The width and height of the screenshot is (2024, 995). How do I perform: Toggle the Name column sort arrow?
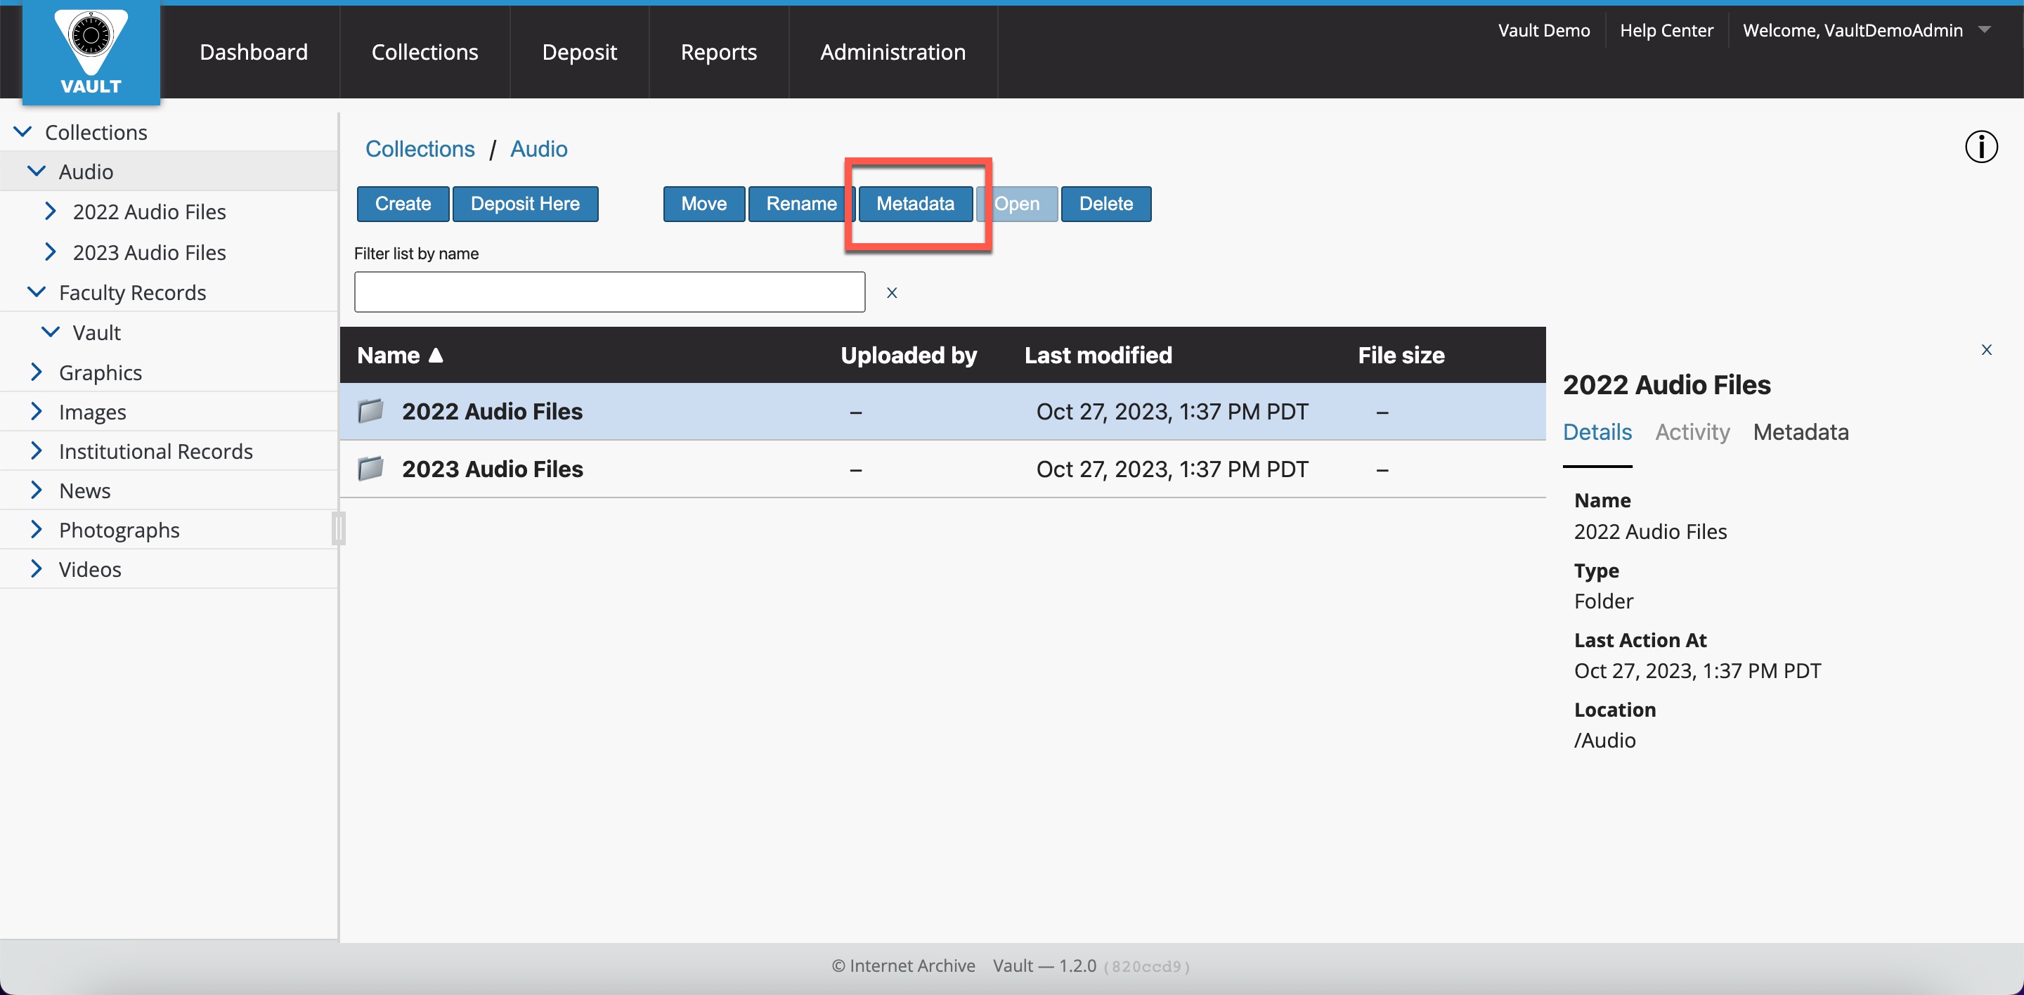coord(436,356)
